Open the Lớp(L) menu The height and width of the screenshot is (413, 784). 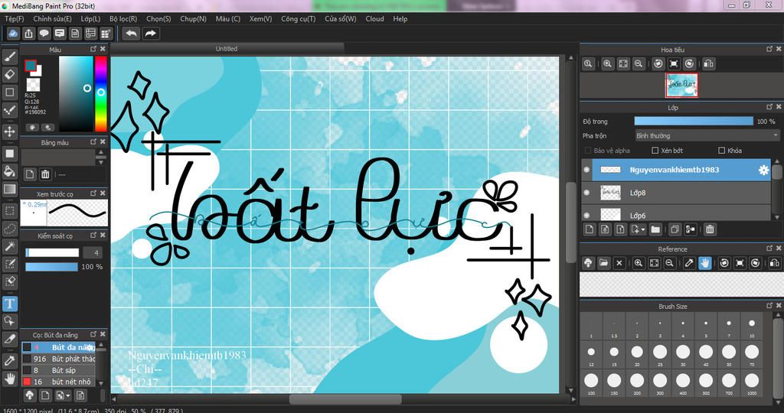[x=90, y=18]
